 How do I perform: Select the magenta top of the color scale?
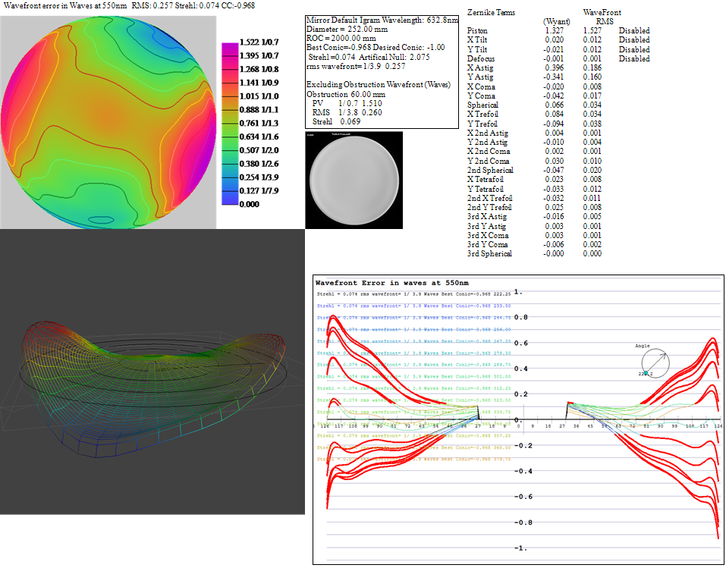[228, 46]
